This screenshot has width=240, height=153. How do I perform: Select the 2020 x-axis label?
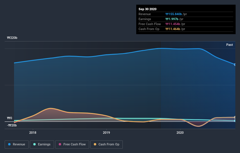180,133
